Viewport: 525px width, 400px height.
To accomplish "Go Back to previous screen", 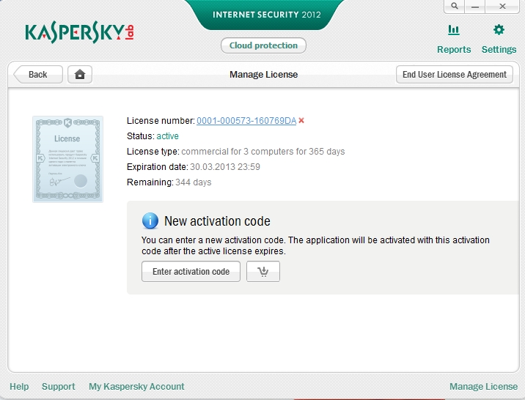I will coord(38,74).
